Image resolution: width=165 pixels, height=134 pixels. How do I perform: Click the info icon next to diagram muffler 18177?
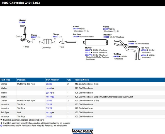point(91,55)
